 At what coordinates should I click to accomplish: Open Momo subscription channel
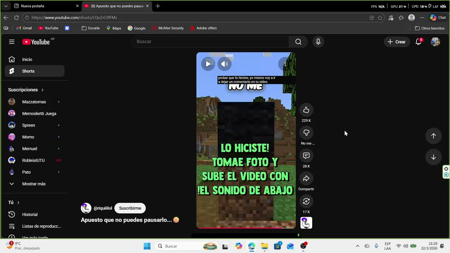coord(34,137)
